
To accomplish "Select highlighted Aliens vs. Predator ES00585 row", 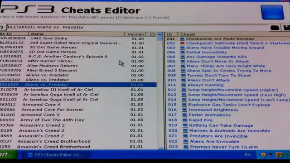I will (78, 85).
